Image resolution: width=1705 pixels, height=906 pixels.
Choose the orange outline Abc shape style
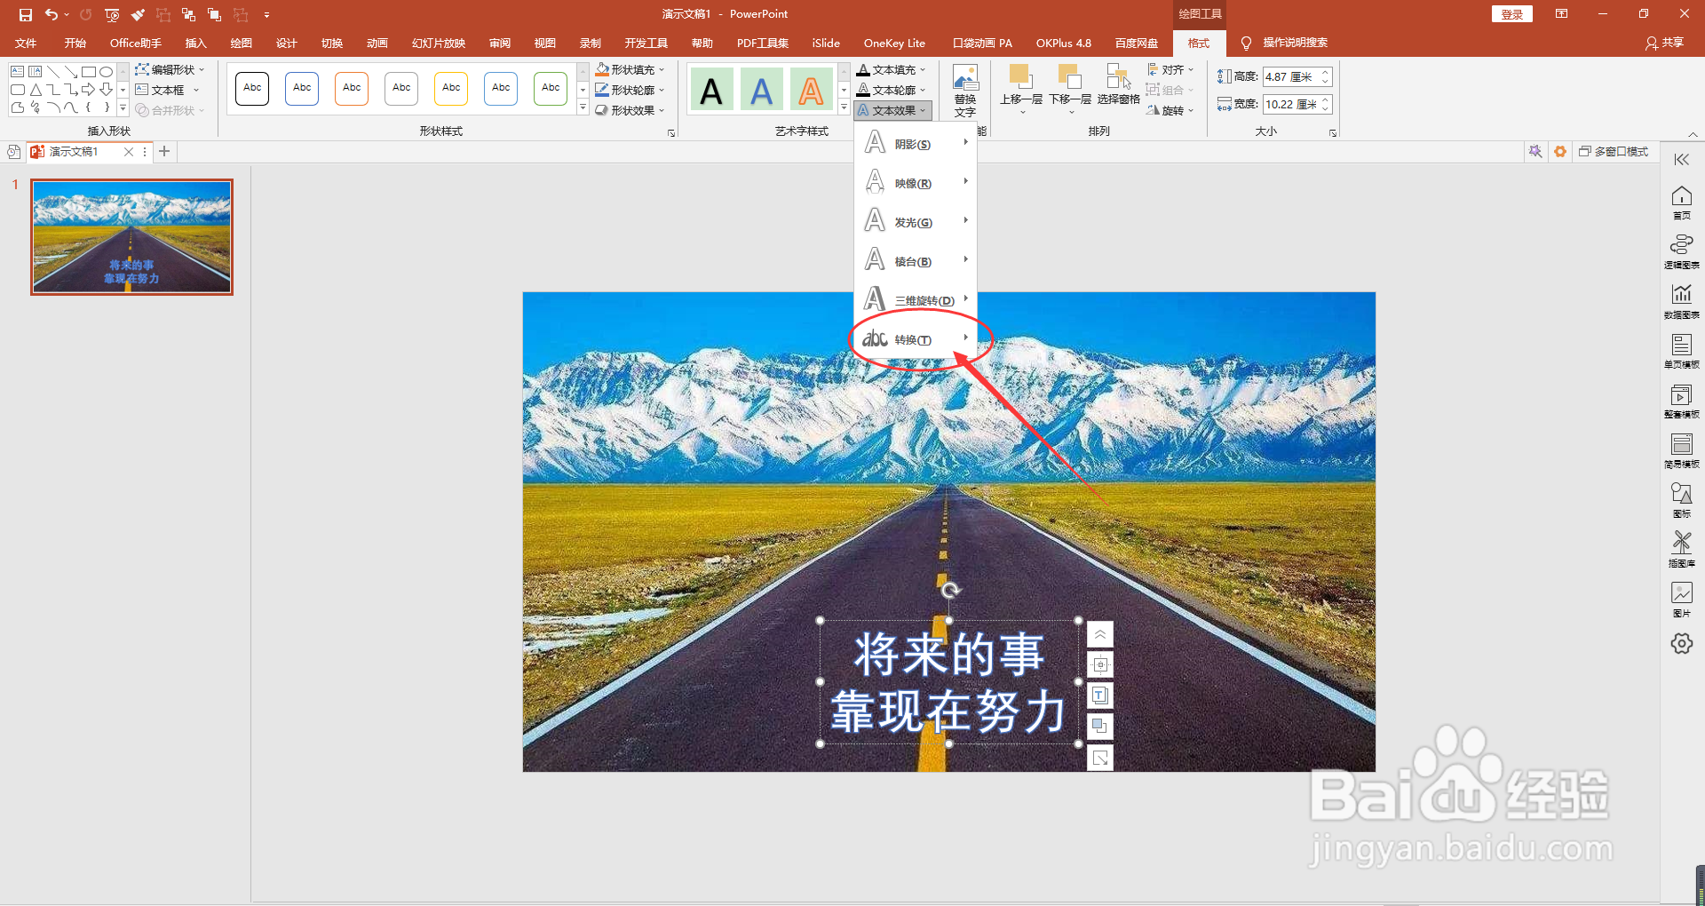pos(352,89)
